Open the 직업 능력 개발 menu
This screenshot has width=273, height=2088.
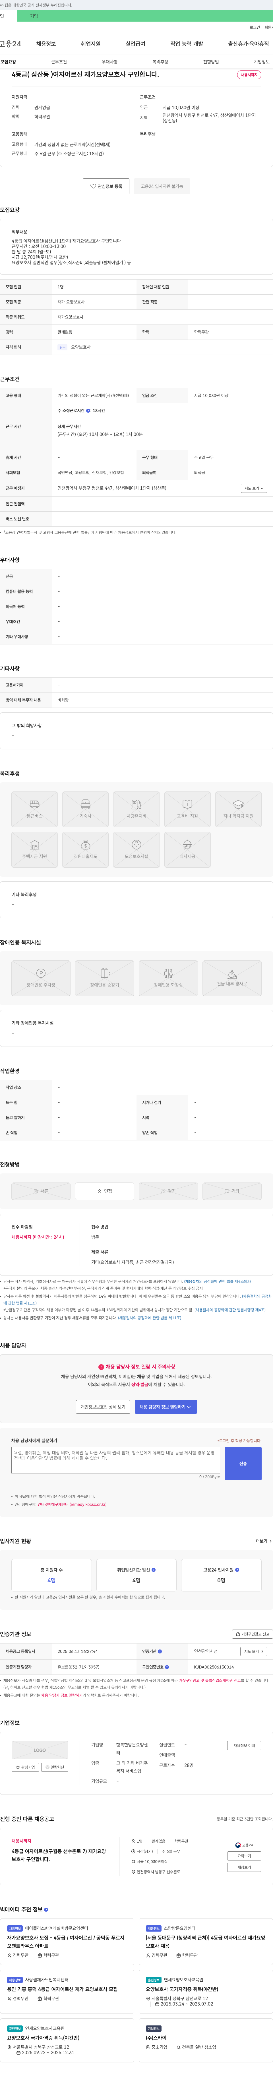186,44
